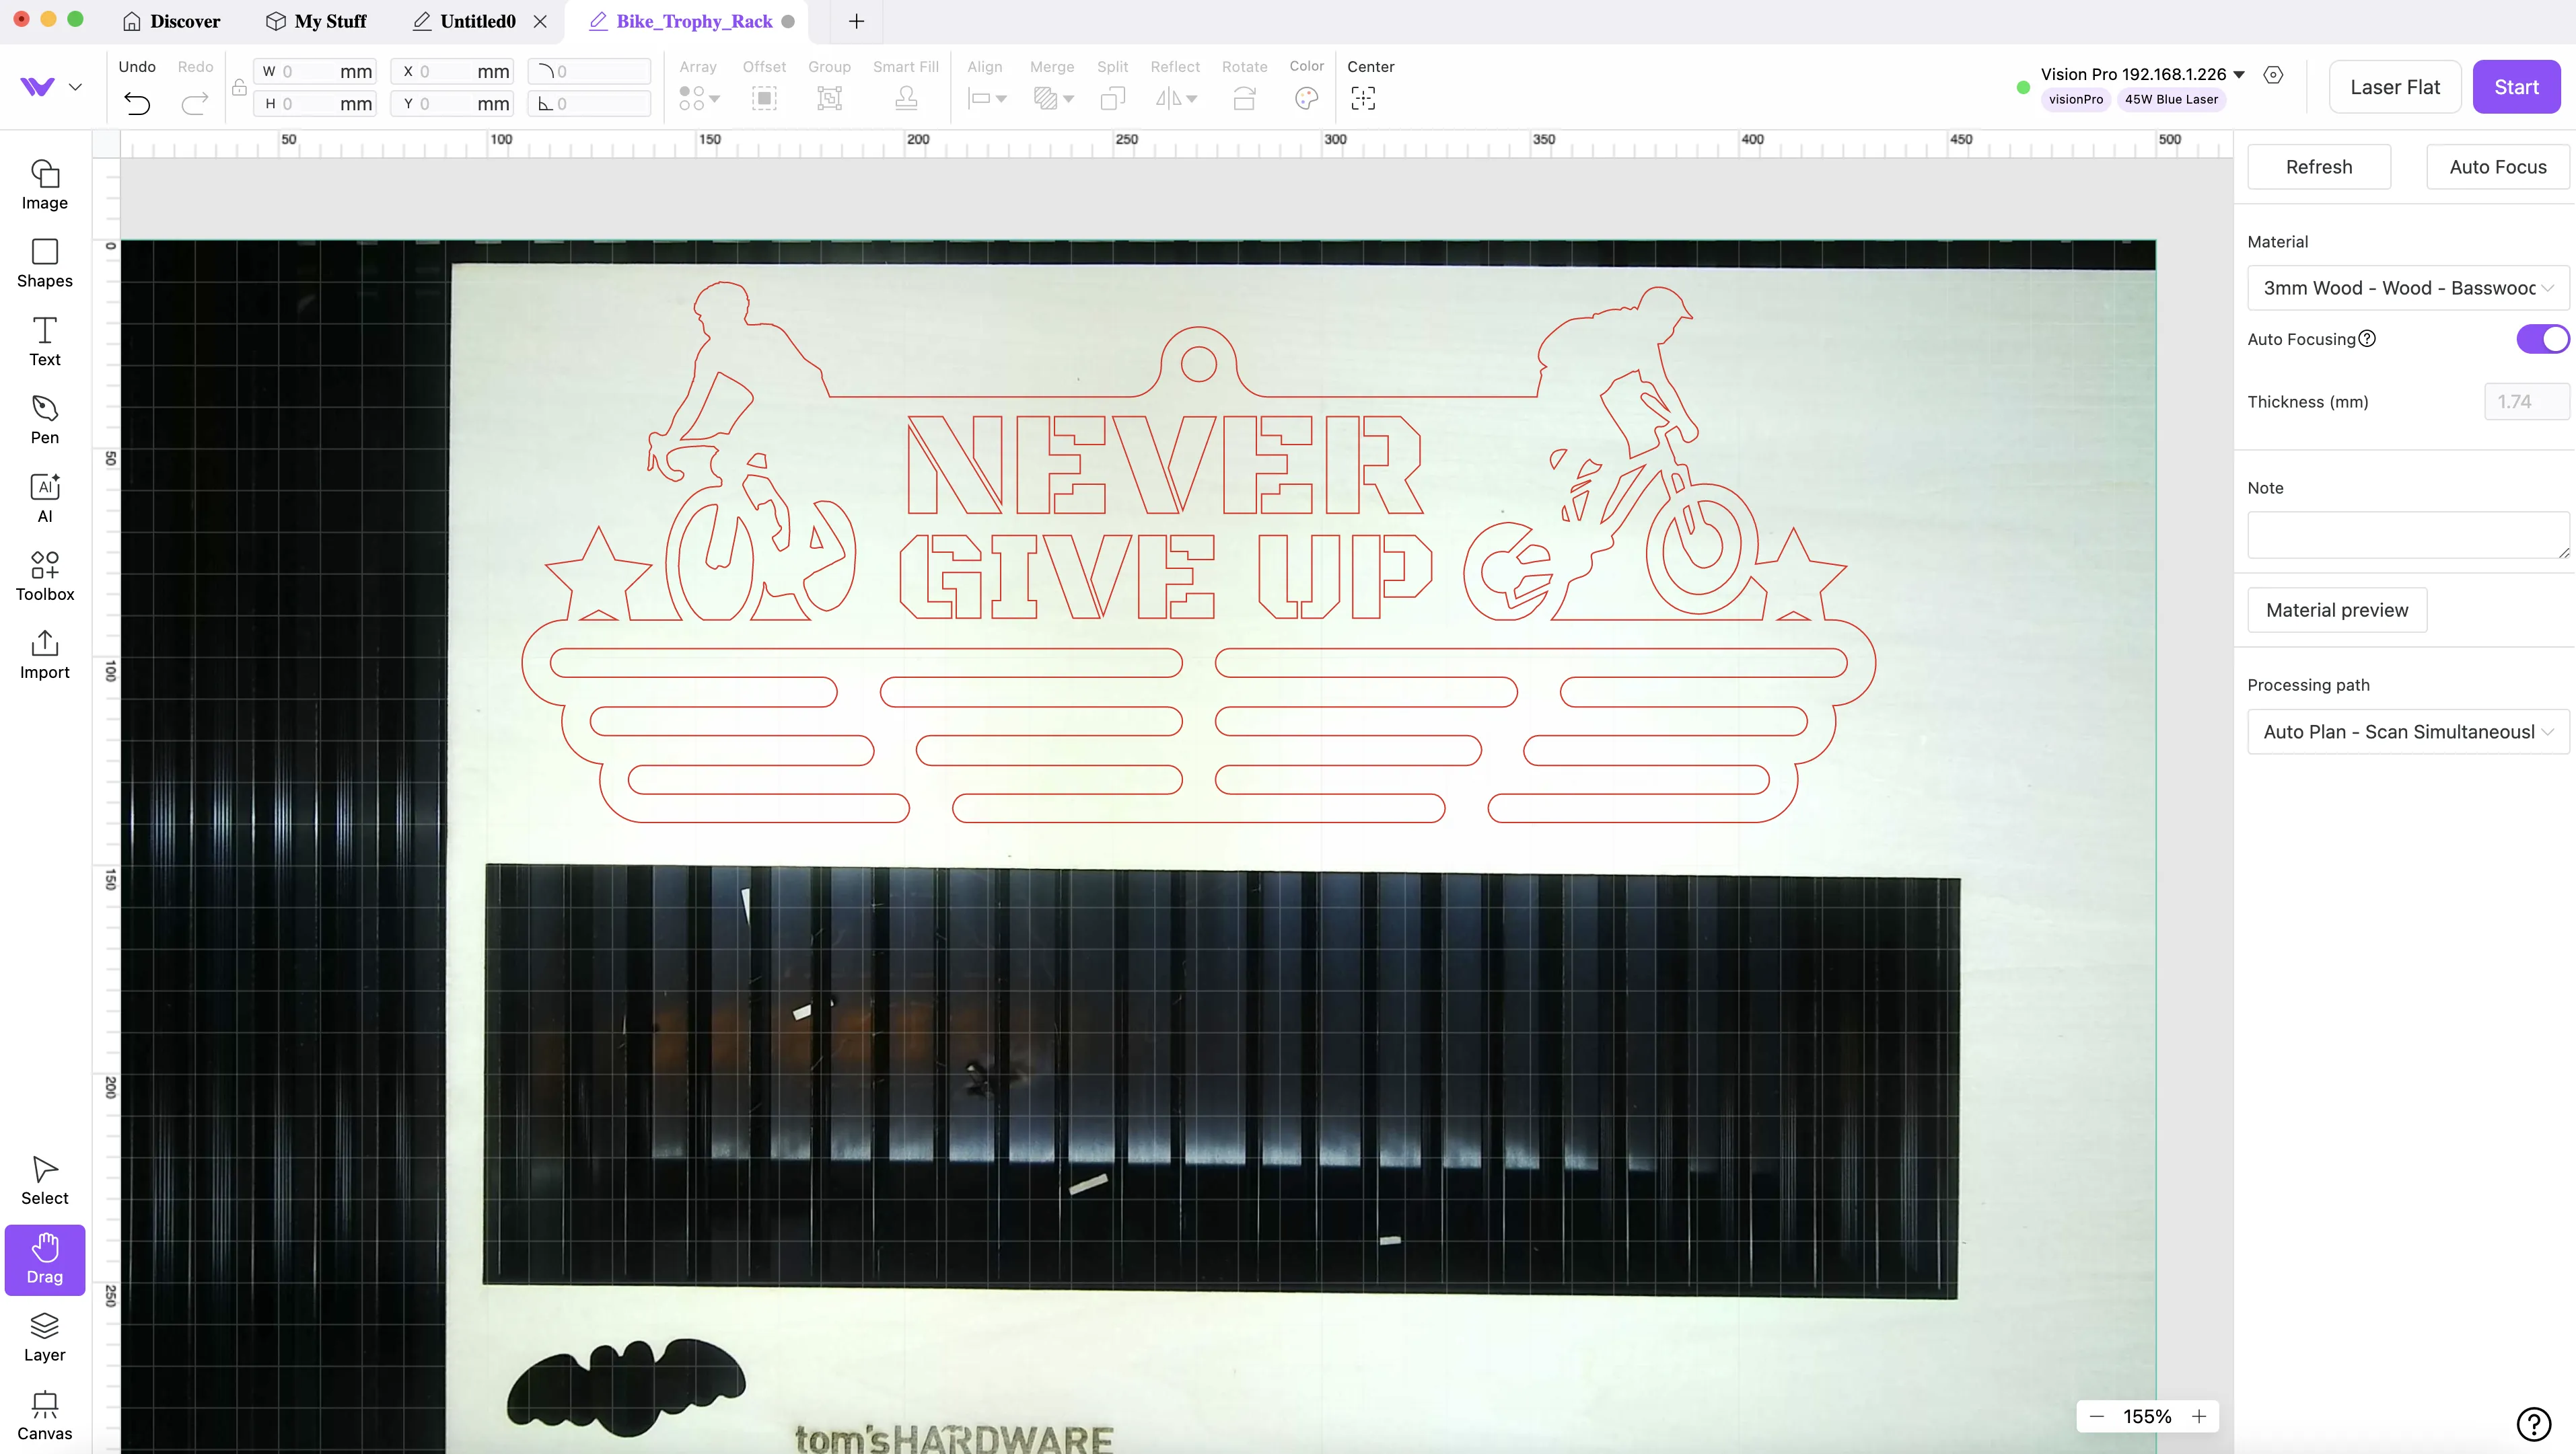Toggle the Auto Focusing switch
2576x1454 pixels.
pyautogui.click(x=2542, y=339)
